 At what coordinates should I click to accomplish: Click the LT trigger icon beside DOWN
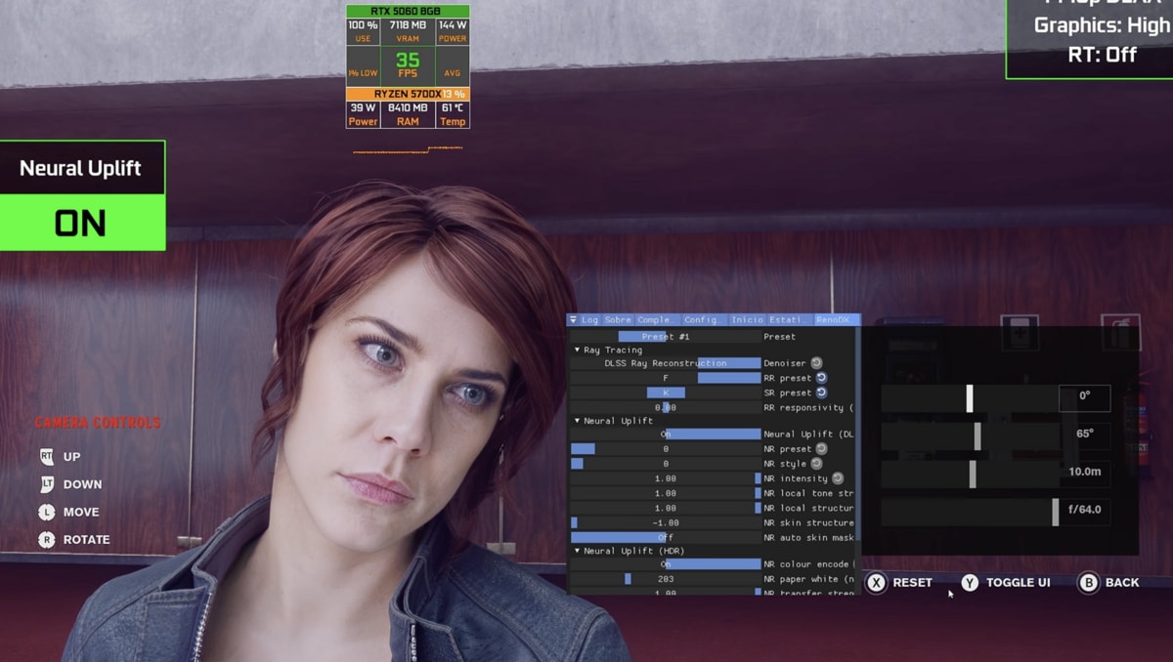click(46, 483)
